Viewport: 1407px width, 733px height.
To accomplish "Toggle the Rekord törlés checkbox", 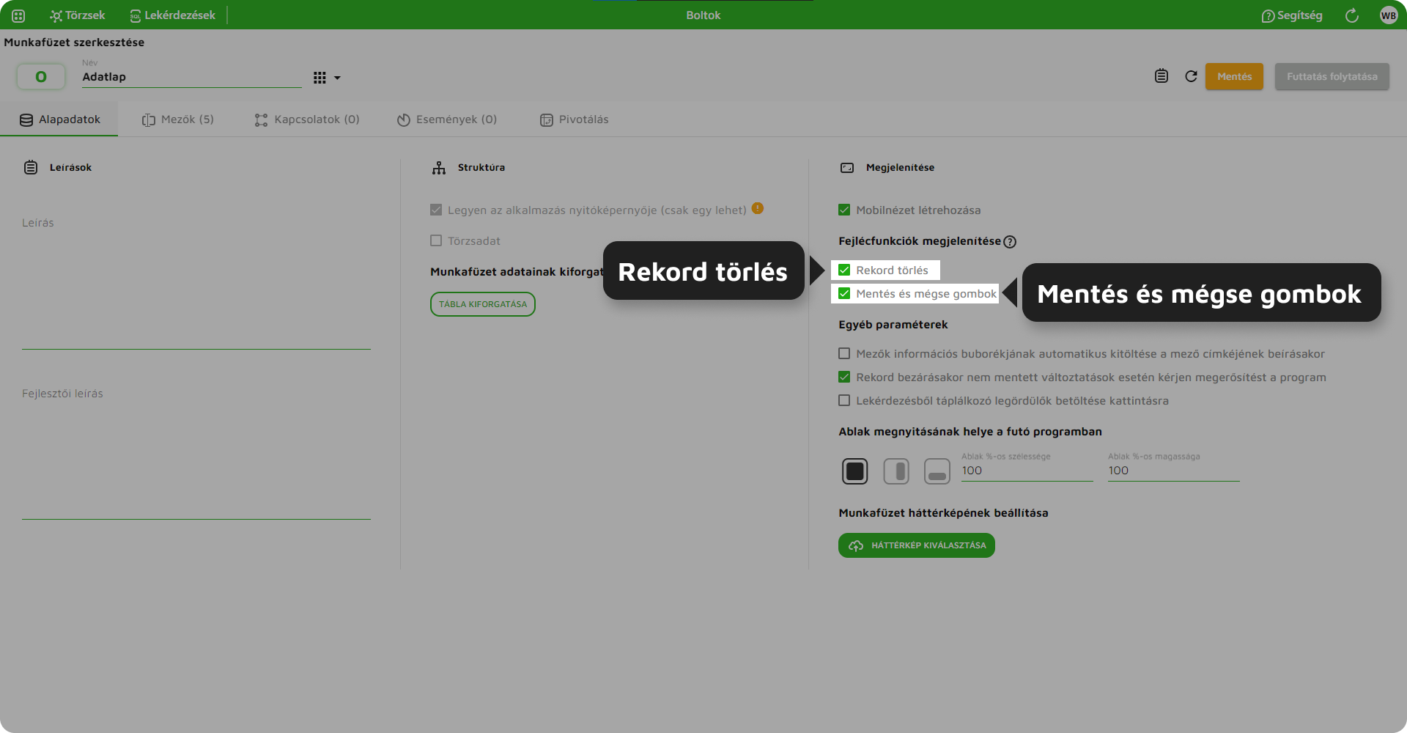I will (844, 270).
